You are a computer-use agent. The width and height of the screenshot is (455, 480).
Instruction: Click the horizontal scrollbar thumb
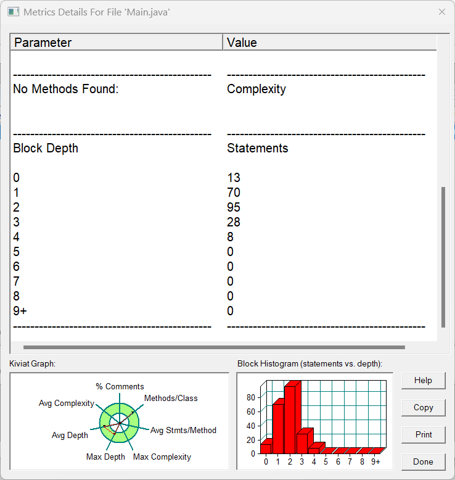[x=214, y=347]
